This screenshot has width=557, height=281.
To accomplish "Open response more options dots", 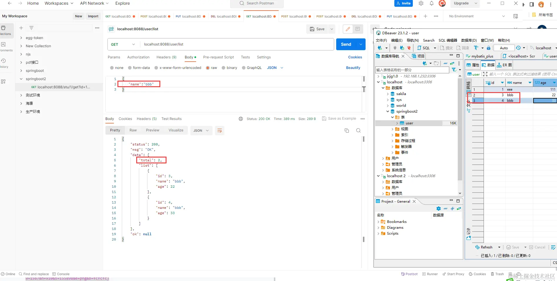I will point(363,119).
